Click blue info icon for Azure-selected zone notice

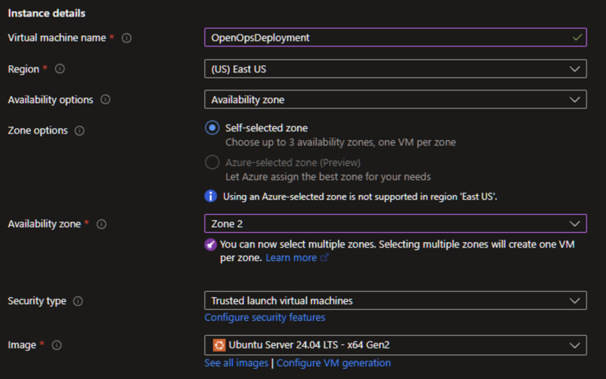point(211,196)
